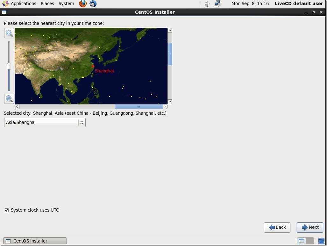327x246 pixels.
Task: Open the volume control speaker icon
Action: (207, 4)
